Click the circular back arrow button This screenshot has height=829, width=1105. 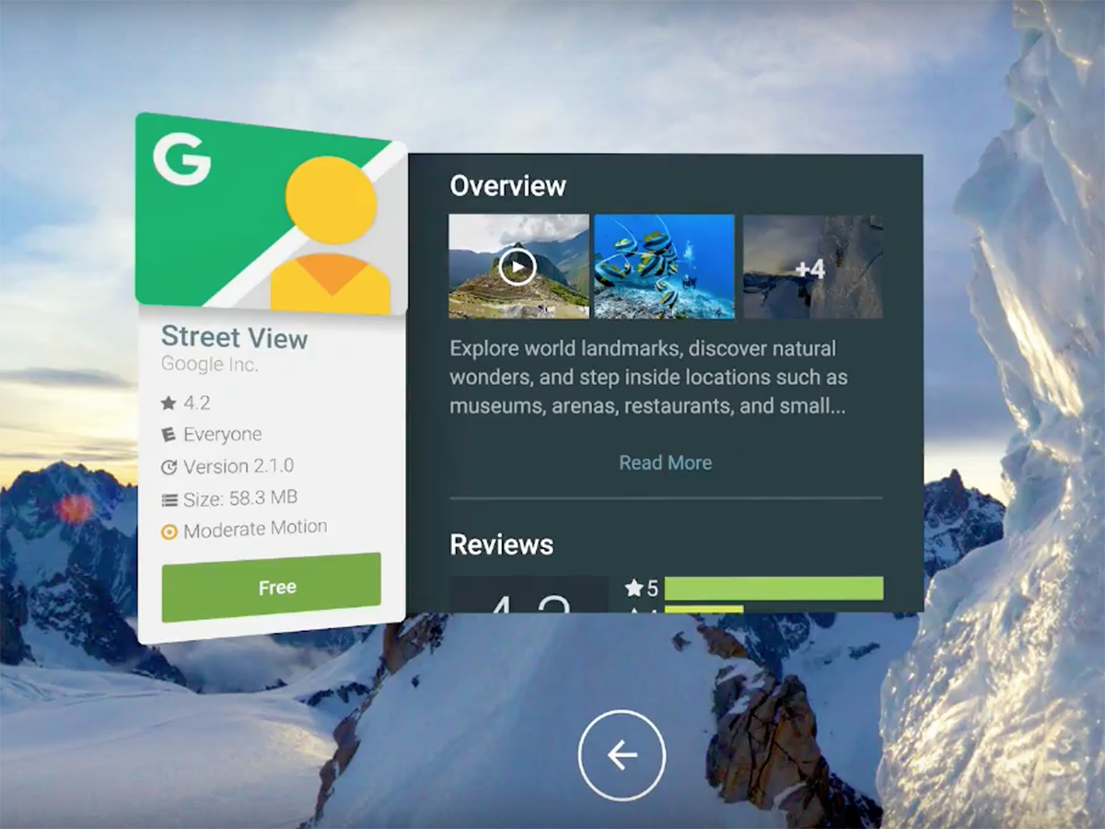tap(622, 755)
